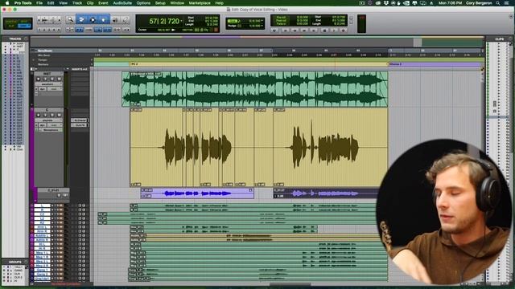
Task: Select the Grabber tool
Action: (x=104, y=19)
